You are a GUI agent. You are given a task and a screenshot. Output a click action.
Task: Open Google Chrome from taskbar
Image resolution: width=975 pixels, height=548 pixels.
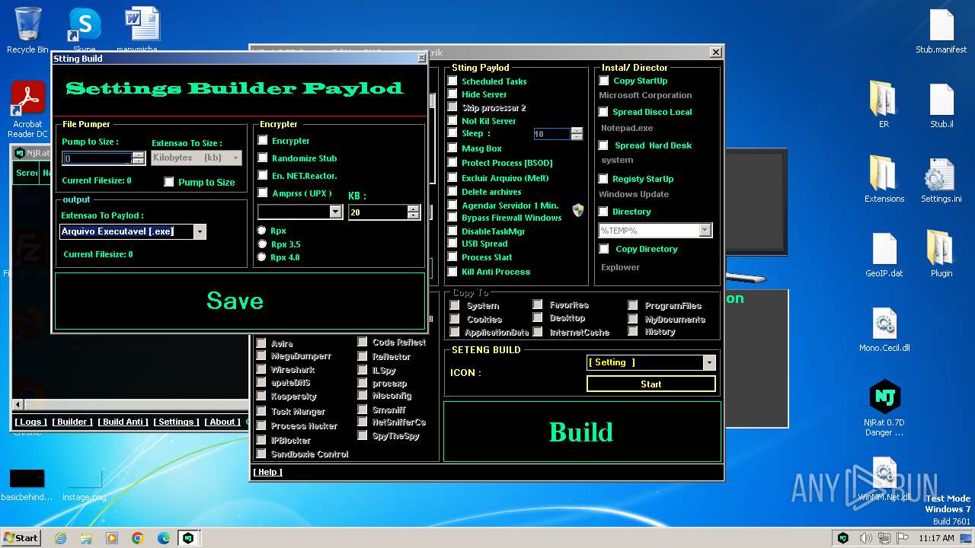[x=138, y=538]
